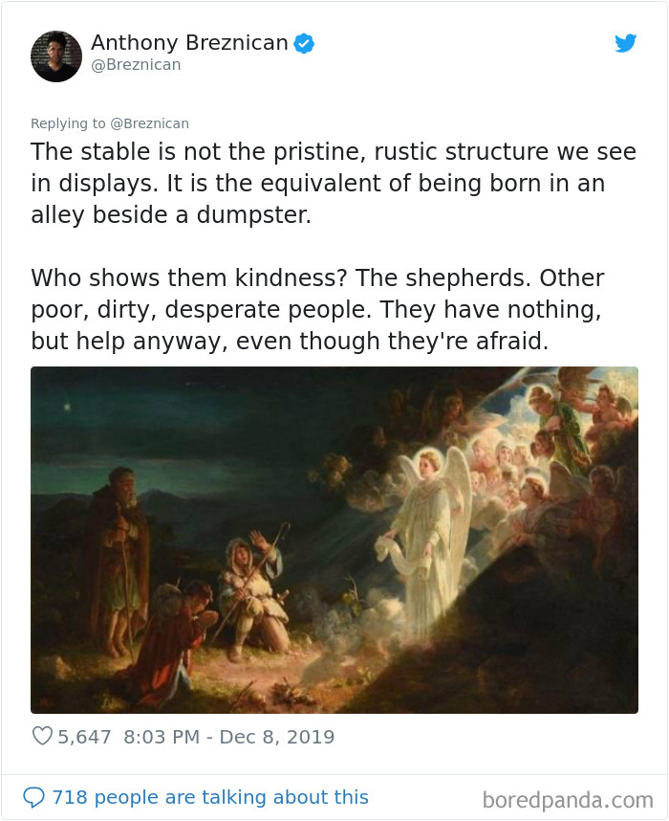
Task: View the nativity painting attached to the tweet
Action: coord(334,541)
